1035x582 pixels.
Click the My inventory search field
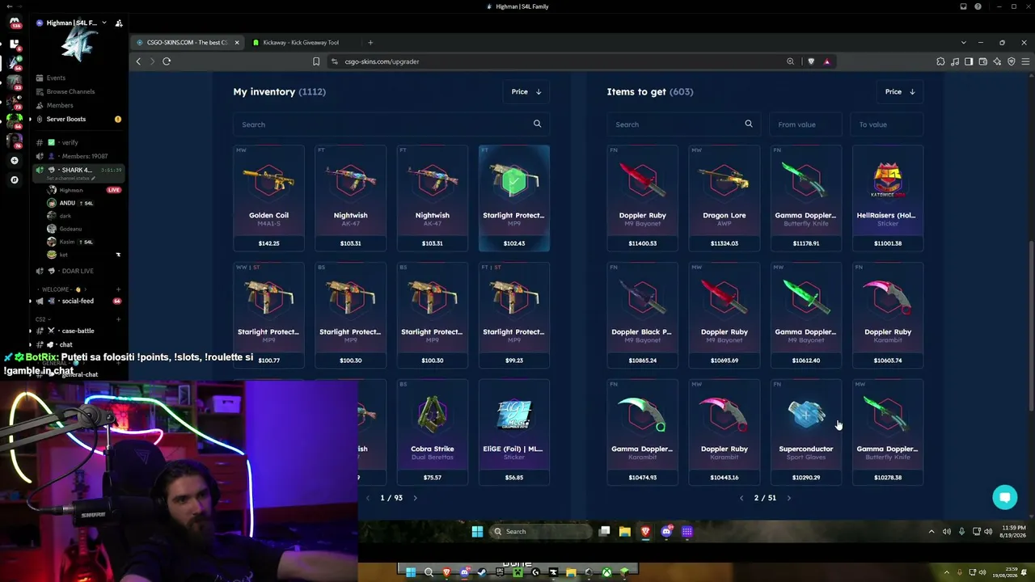tap(391, 124)
